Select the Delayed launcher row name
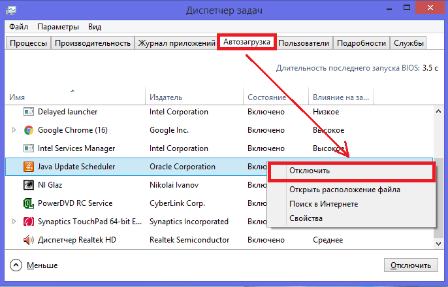Screen dimensions: 448x287 pyautogui.click(x=68, y=112)
